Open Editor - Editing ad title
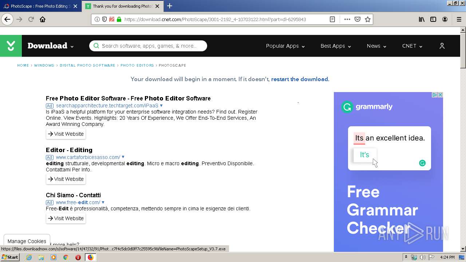Image resolution: width=466 pixels, height=262 pixels. pos(69,150)
